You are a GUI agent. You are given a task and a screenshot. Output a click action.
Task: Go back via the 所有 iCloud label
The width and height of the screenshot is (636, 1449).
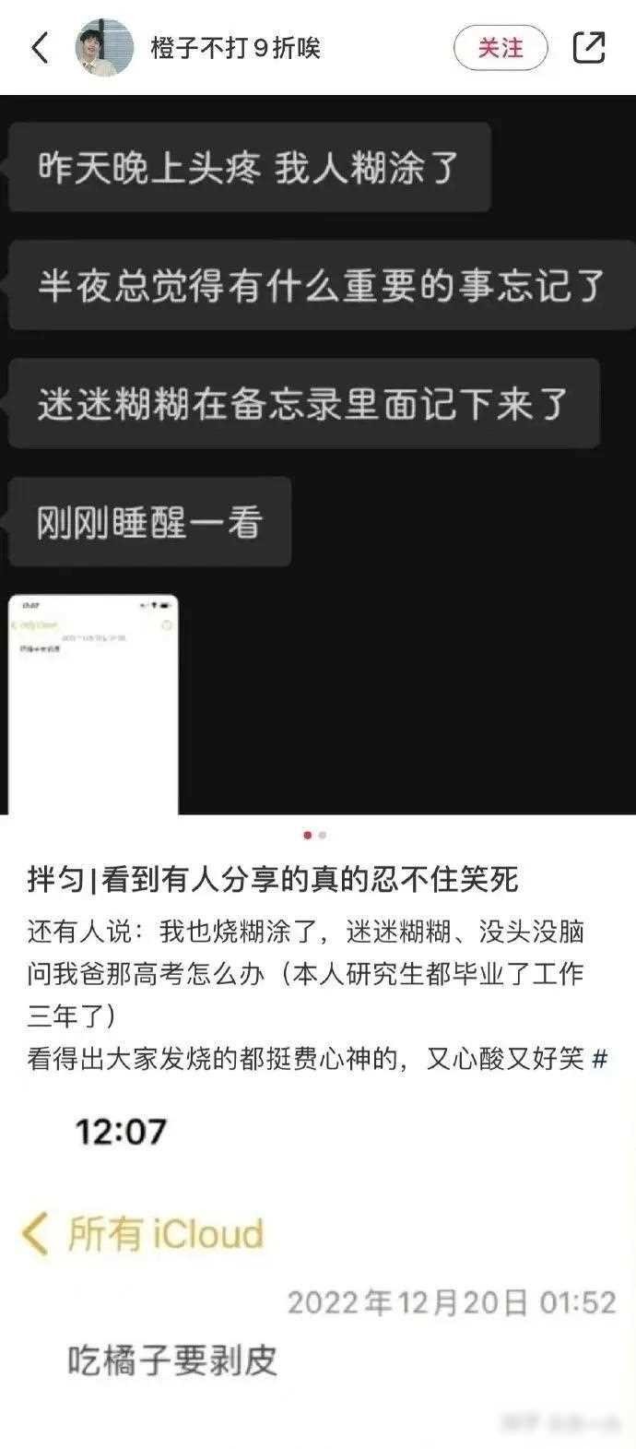(x=166, y=1234)
